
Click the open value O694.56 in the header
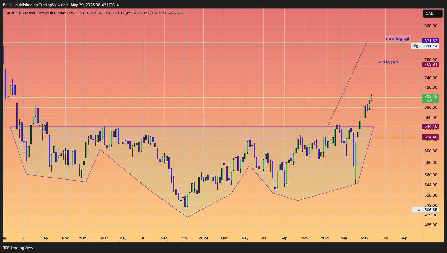click(x=95, y=13)
